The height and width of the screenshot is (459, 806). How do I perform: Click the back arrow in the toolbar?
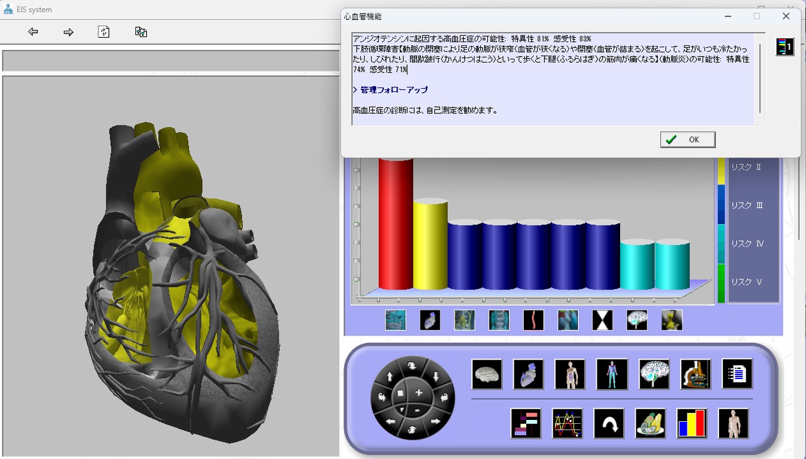point(33,31)
